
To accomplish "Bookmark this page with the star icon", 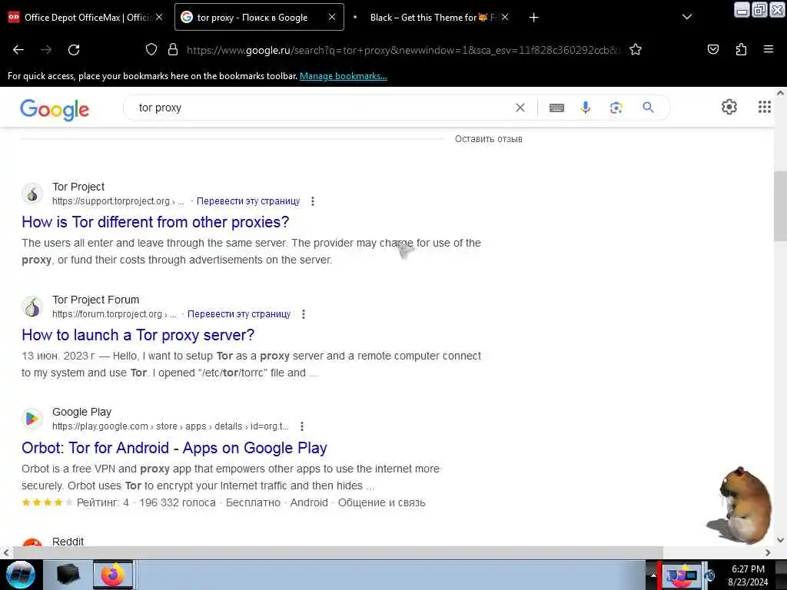I will [x=636, y=50].
